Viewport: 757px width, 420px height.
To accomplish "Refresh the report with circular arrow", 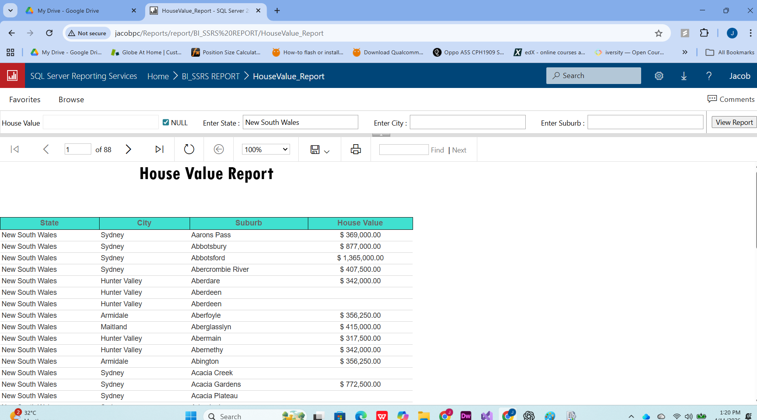I will point(189,149).
